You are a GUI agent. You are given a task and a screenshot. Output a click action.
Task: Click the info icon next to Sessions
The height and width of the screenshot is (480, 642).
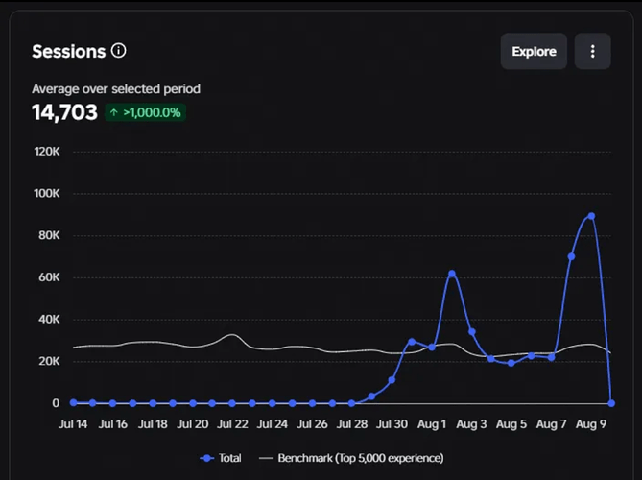tap(119, 51)
